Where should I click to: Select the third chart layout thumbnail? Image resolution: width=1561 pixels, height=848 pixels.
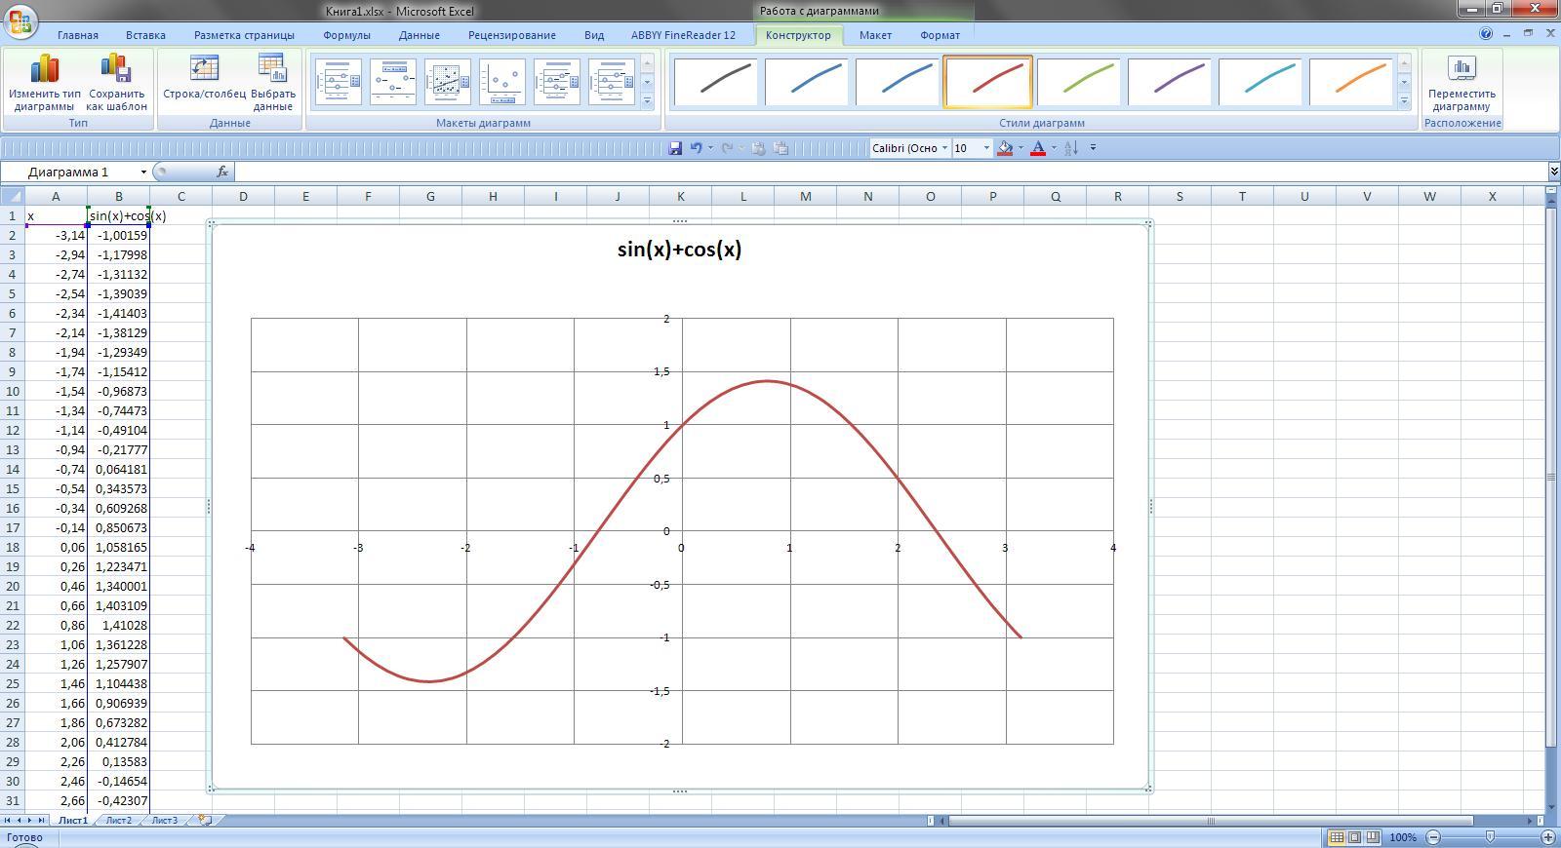click(x=448, y=82)
